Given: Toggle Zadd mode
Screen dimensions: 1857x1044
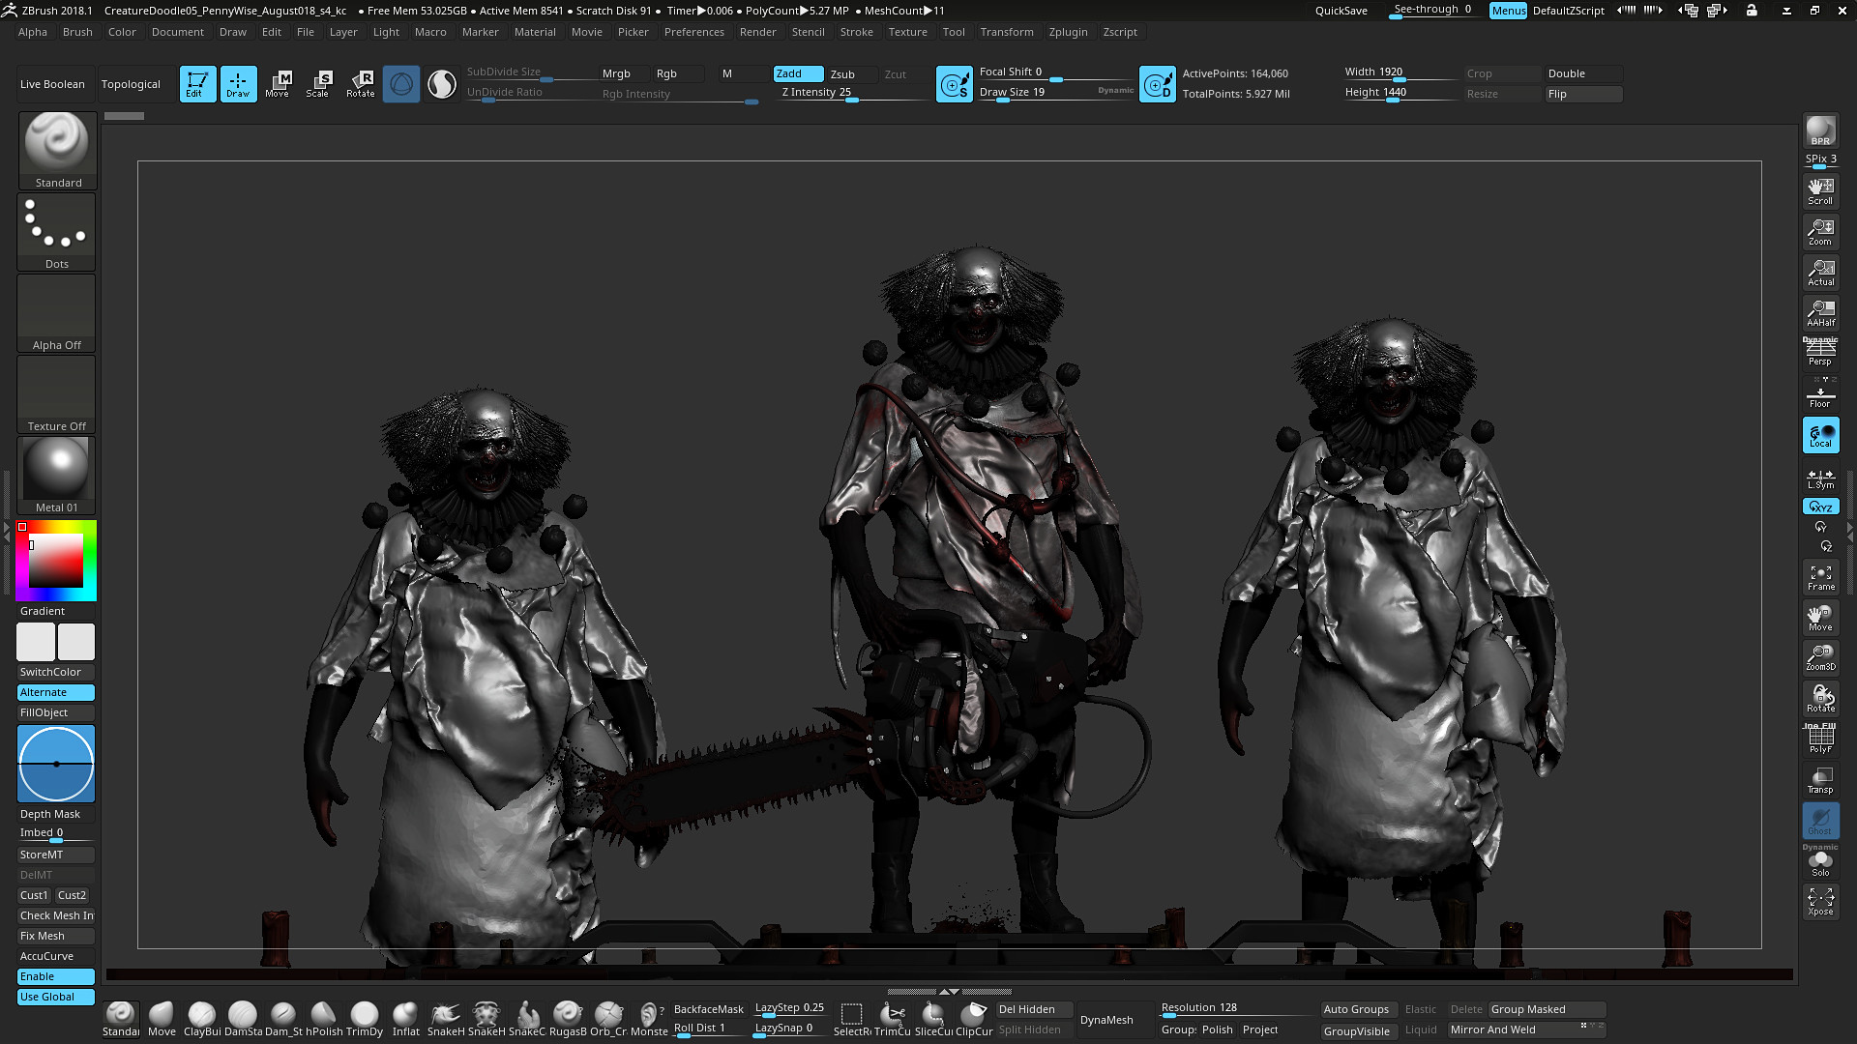Looking at the screenshot, I should coord(798,73).
